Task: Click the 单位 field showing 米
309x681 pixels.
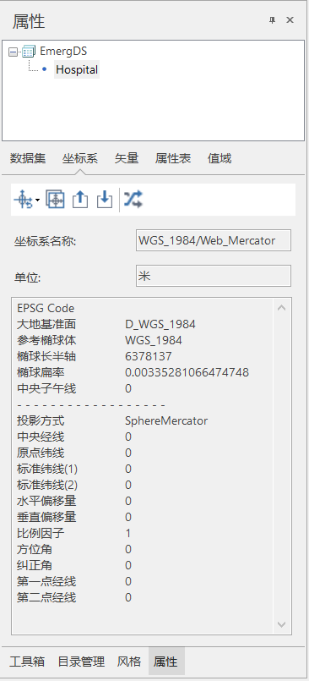Action: point(214,276)
